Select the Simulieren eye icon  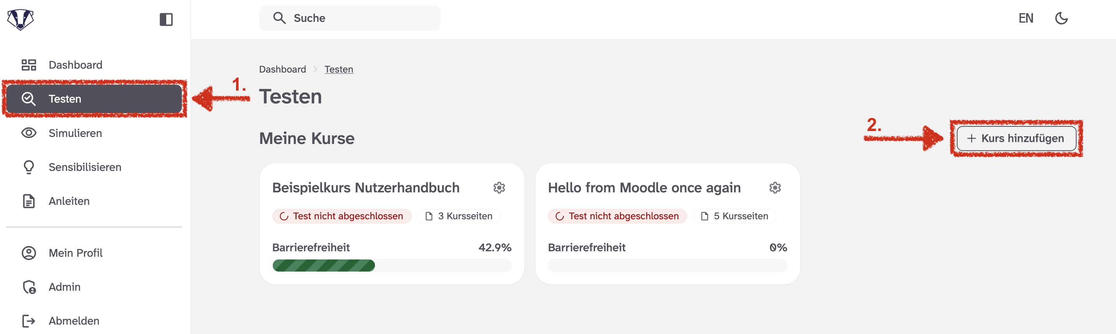[28, 133]
